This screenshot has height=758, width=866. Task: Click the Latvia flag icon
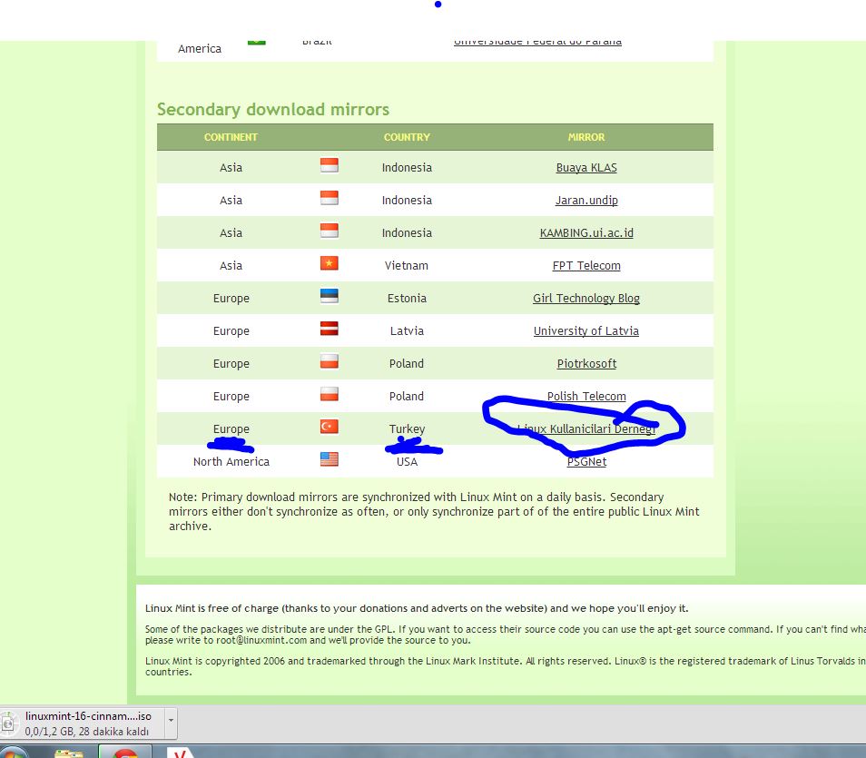pyautogui.click(x=330, y=329)
